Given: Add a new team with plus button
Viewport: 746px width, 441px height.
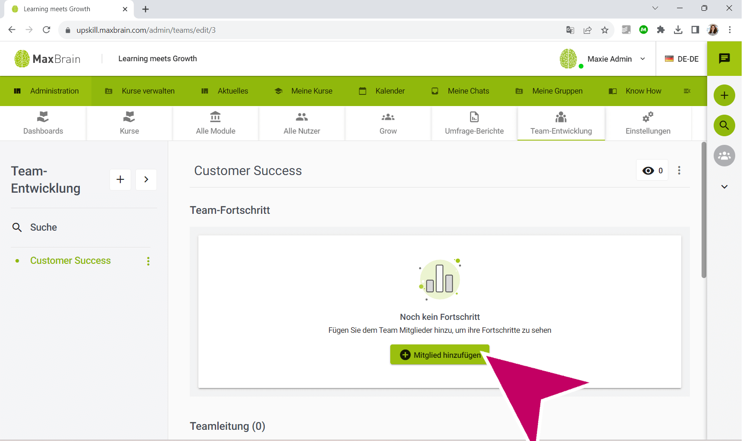Looking at the screenshot, I should click(x=120, y=179).
